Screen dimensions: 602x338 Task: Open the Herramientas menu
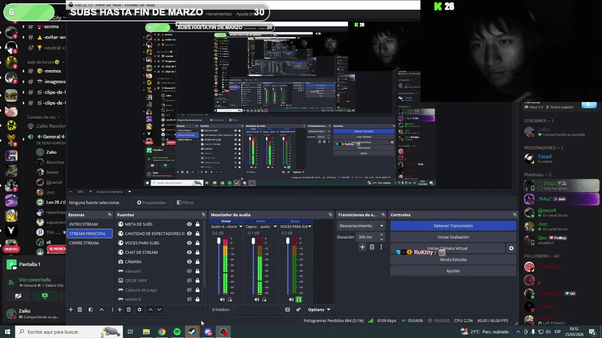[219, 14]
